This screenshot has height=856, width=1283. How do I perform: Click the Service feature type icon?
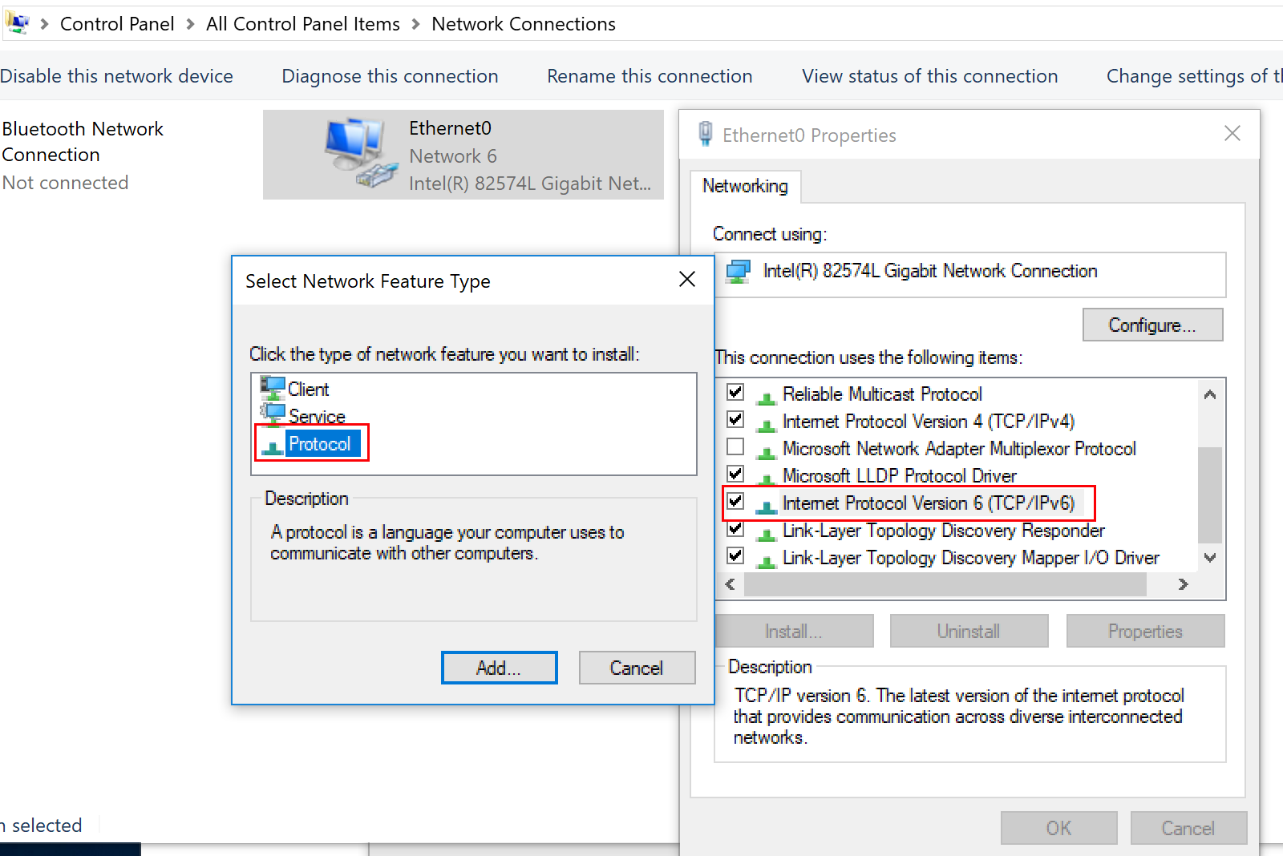273,415
